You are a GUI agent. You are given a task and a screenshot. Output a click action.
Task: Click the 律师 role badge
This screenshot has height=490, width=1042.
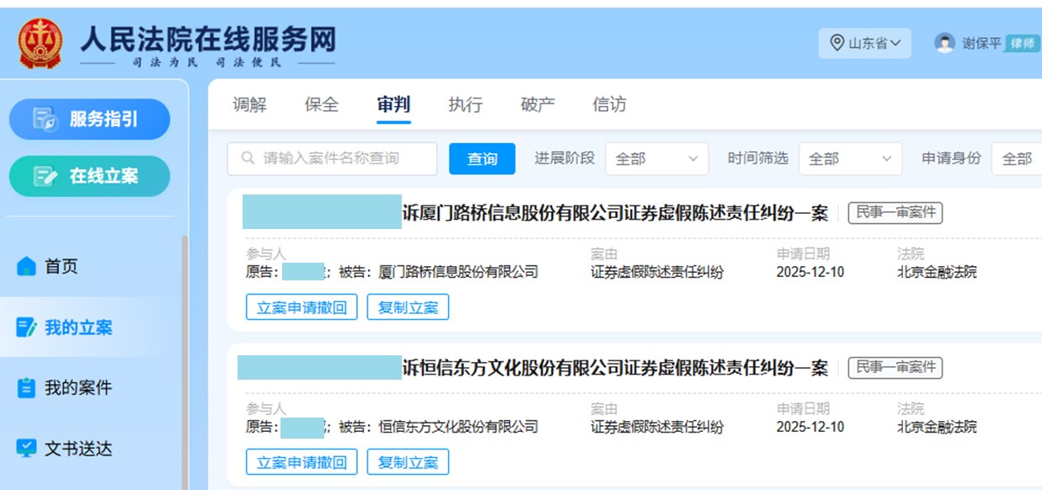[1022, 43]
